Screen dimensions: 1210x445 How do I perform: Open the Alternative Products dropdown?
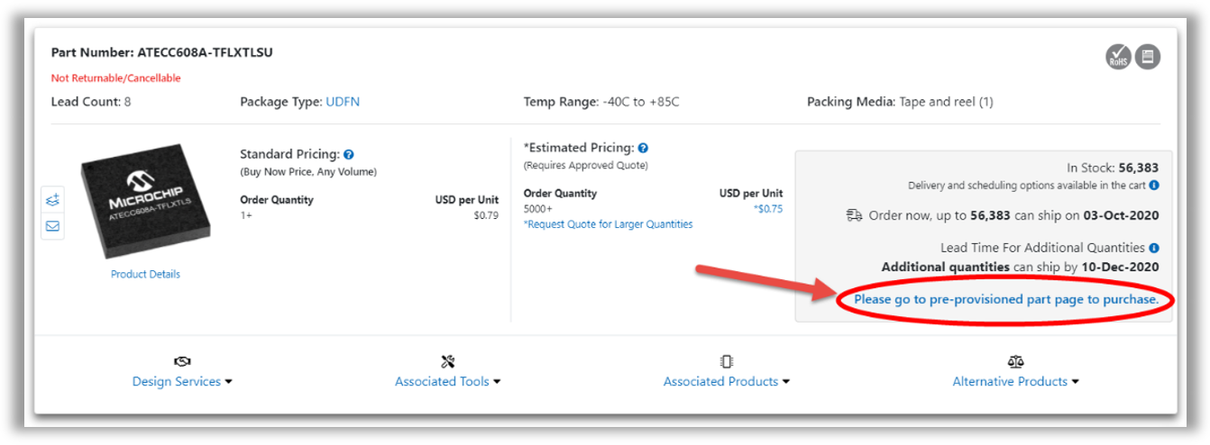tap(1015, 382)
